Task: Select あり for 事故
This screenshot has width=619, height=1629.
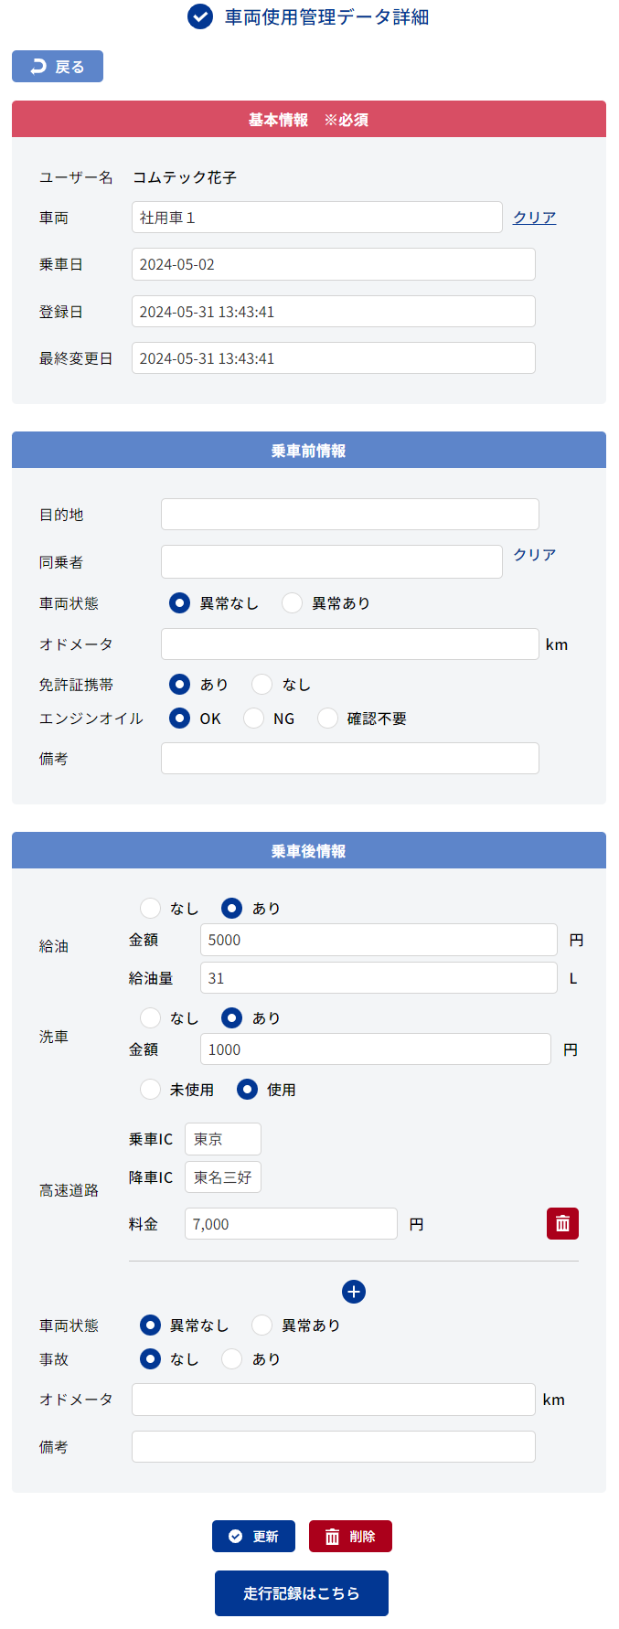Action: (232, 1359)
